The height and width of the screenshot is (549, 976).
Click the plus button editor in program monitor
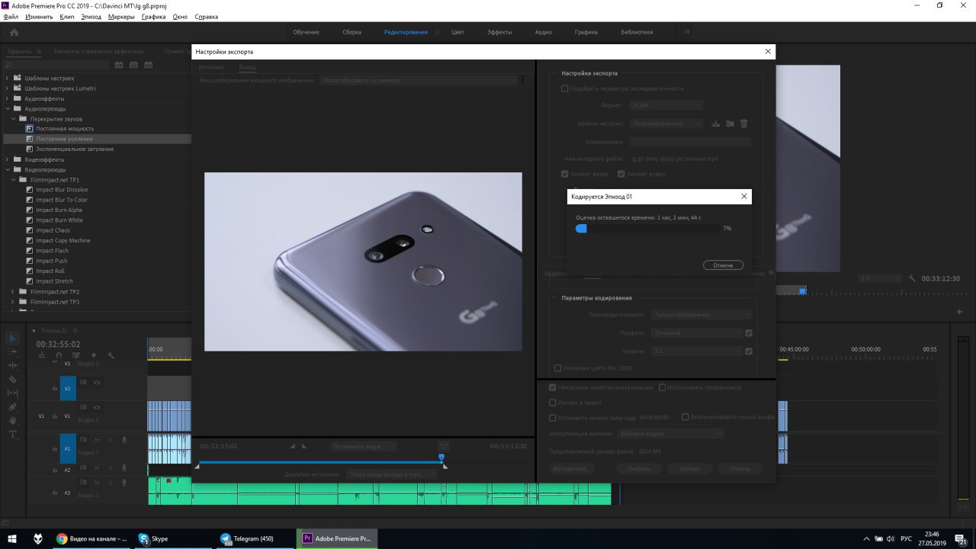click(959, 312)
